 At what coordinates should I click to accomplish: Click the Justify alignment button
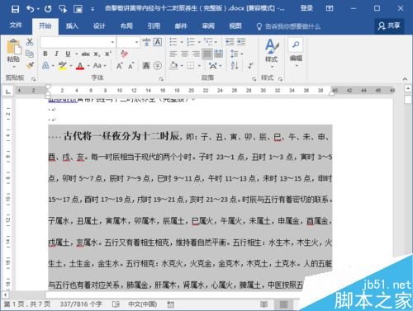point(207,54)
